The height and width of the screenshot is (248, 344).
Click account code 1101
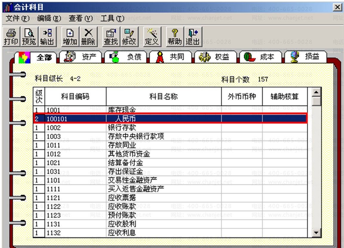[x=53, y=180]
